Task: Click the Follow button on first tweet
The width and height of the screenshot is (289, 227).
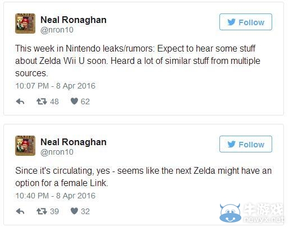Action: click(x=246, y=22)
